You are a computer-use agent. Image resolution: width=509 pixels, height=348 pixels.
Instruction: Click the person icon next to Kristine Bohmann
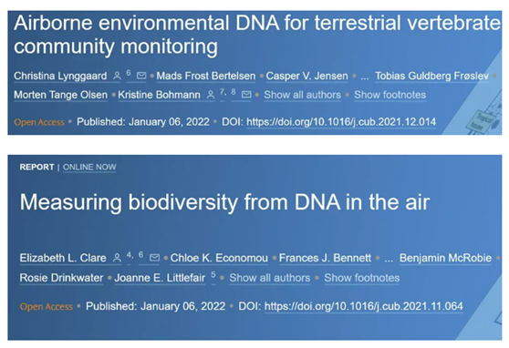(211, 95)
